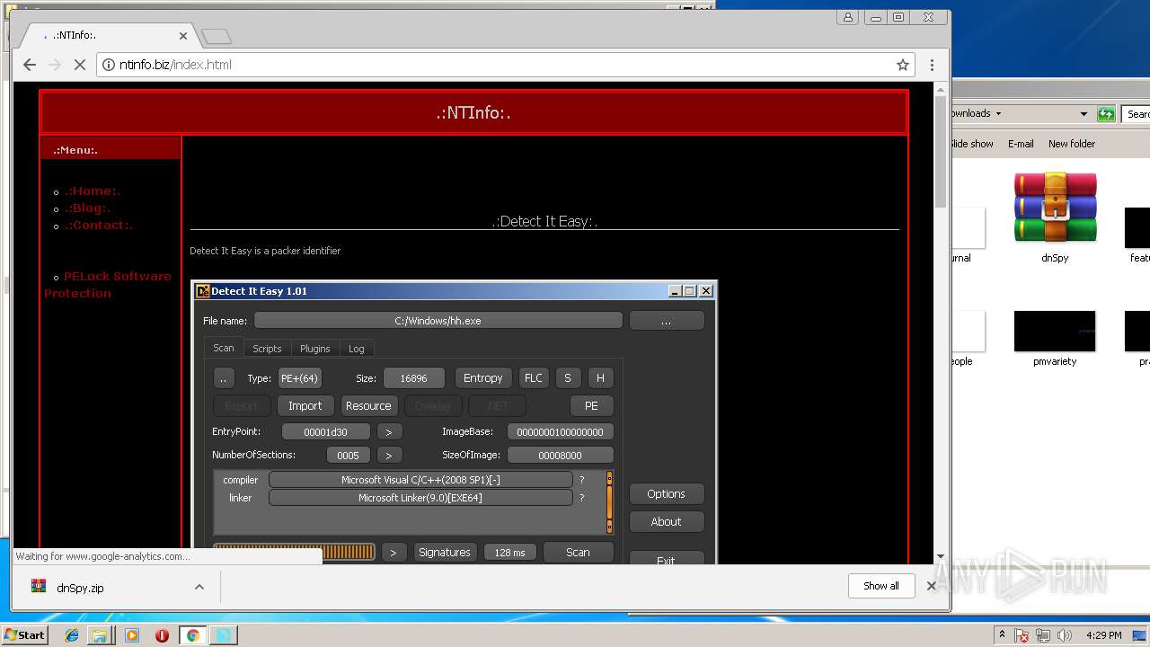Switch to the Scan tab
The height and width of the screenshot is (647, 1150).
click(223, 348)
